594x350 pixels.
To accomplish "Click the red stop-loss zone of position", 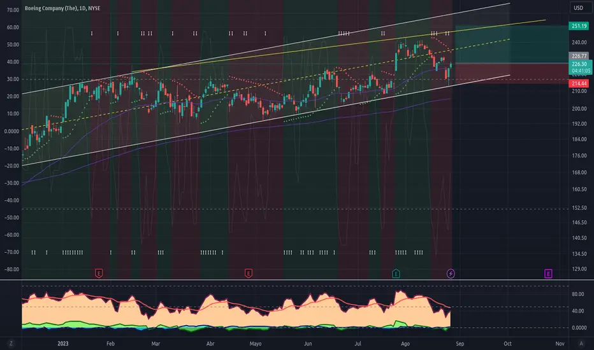I will 511,73.
